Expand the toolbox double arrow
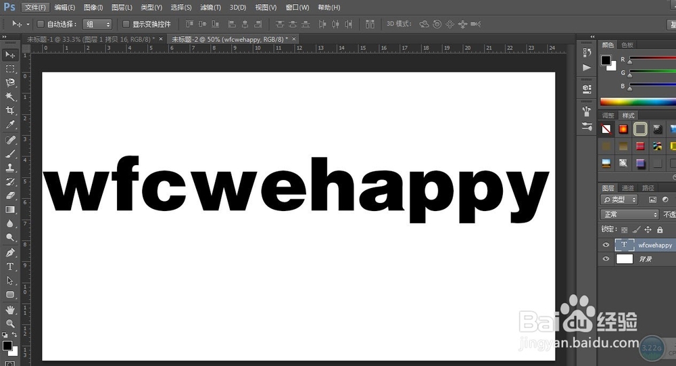The image size is (676, 366). tap(4, 37)
